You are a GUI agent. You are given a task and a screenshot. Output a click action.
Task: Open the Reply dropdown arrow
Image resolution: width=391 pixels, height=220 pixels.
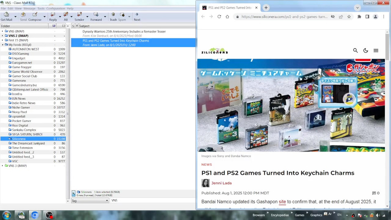pyautogui.click(x=60, y=17)
